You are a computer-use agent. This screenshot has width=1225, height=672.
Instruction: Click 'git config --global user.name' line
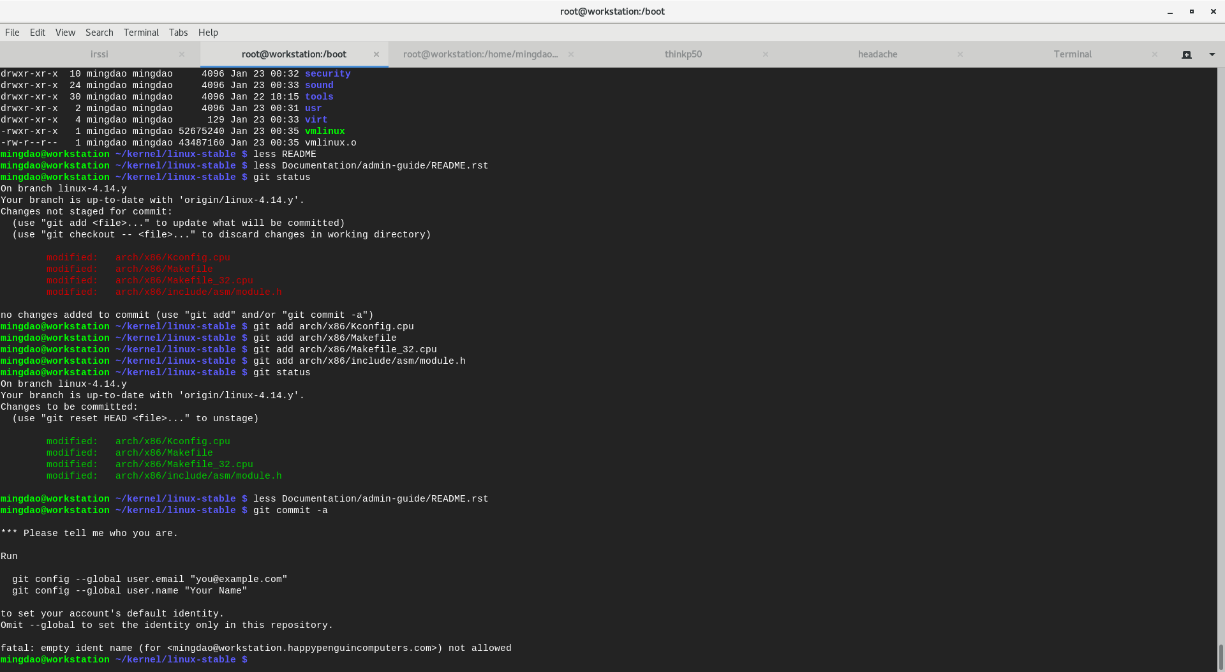click(x=130, y=591)
